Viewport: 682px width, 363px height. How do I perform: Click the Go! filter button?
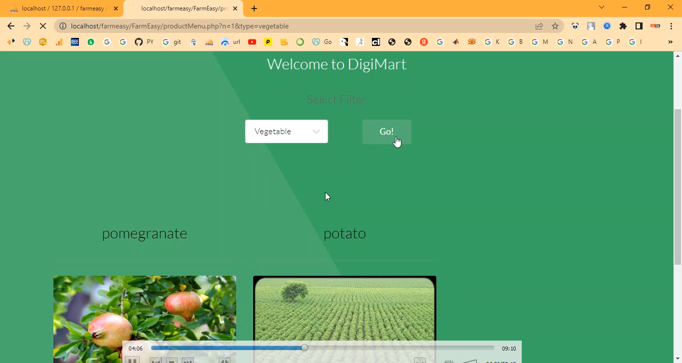coord(386,132)
